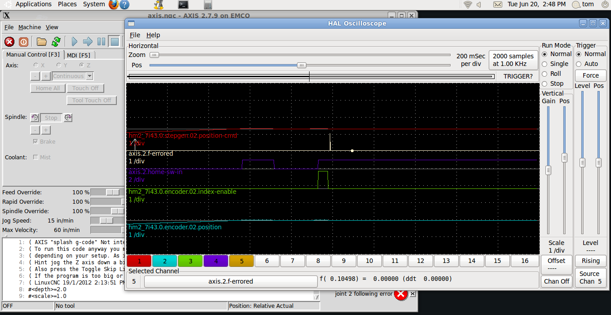The width and height of the screenshot is (611, 315).
Task: Open the Continuous jog increment dropdown
Action: [72, 76]
